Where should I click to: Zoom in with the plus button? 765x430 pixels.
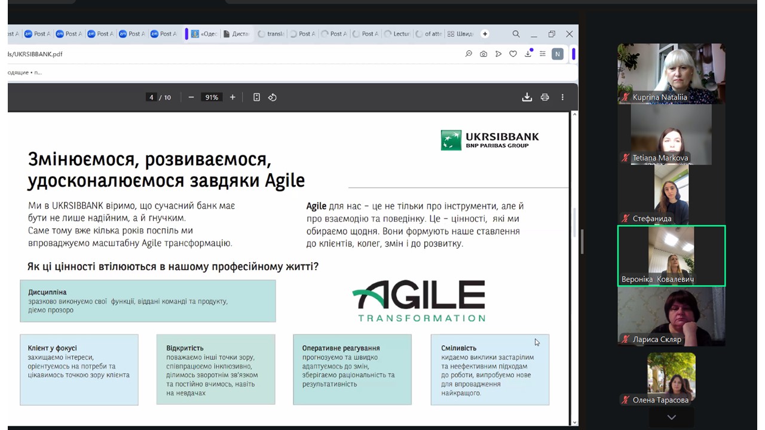tap(232, 97)
